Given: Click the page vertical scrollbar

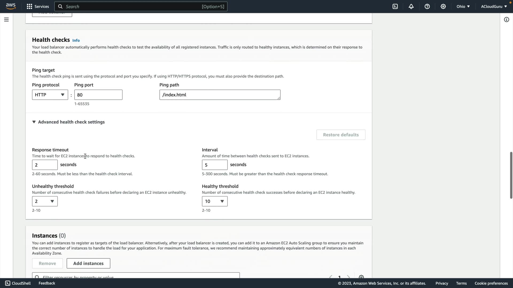Looking at the screenshot, I should (511, 175).
